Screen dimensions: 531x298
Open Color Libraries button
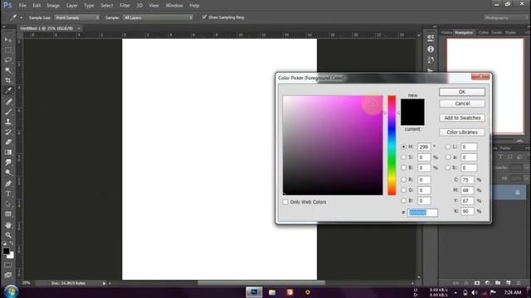[462, 132]
